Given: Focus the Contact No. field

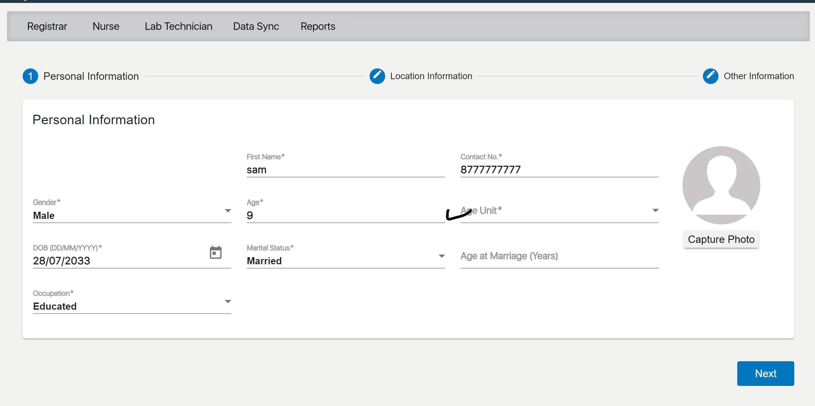Looking at the screenshot, I should pos(559,170).
